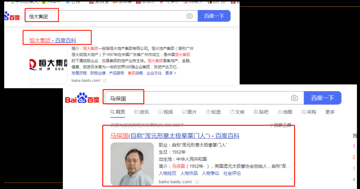Image resolution: width=360 pixels, height=189 pixels.
Task: Switch to the 文库 tab
Action: point(237,112)
